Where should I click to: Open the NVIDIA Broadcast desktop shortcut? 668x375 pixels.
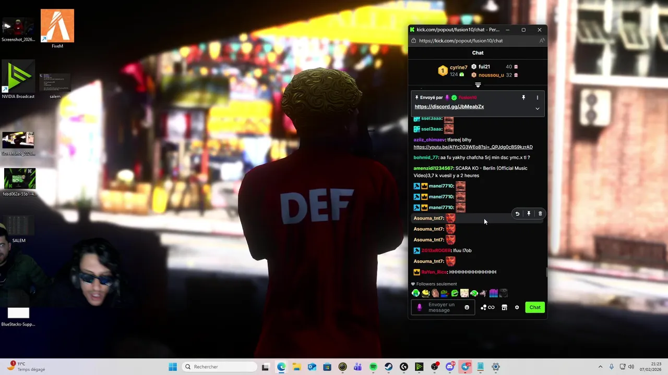click(18, 80)
